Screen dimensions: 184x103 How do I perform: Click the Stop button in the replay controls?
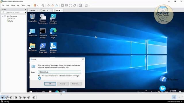click(x=11, y=97)
